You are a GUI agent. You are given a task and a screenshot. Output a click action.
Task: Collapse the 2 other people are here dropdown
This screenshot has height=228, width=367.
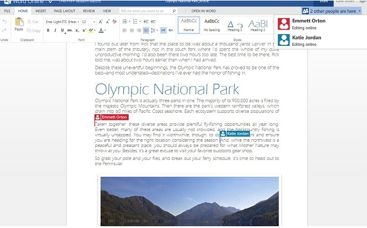[359, 11]
